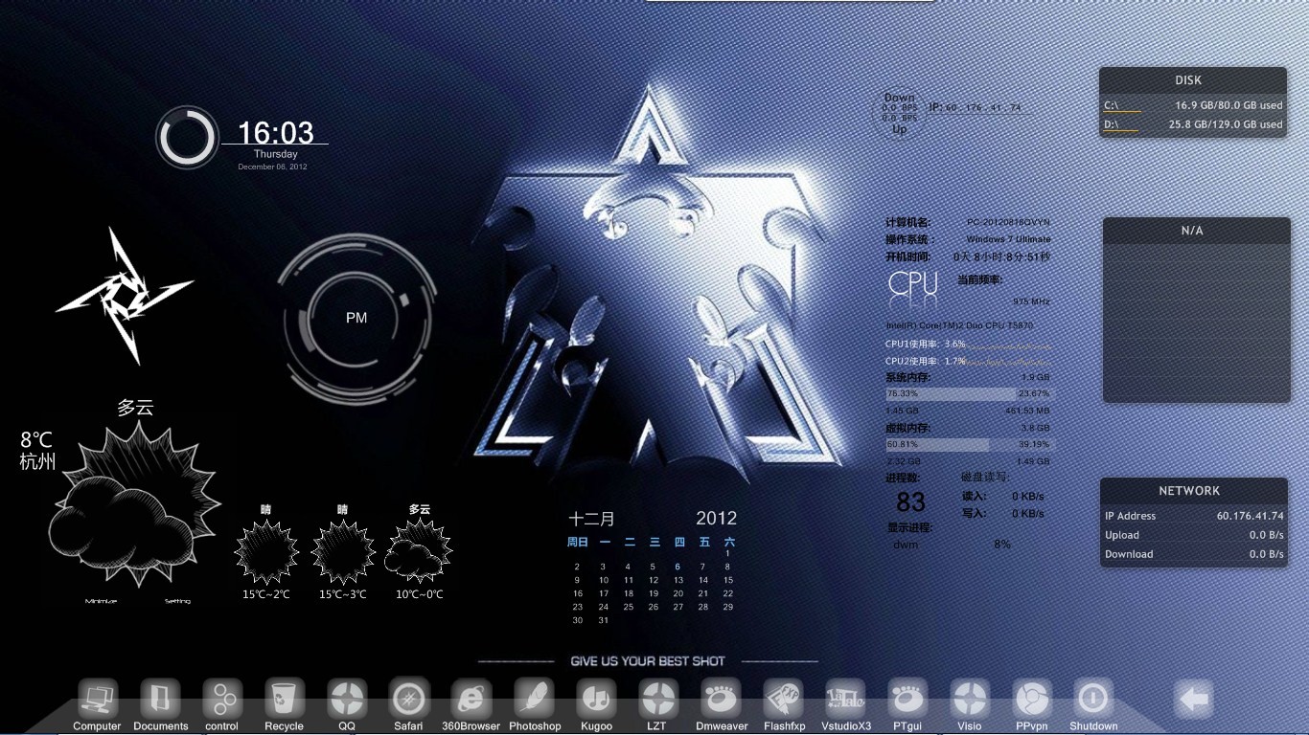Click the N/A panel header
The height and width of the screenshot is (735, 1309).
point(1197,231)
